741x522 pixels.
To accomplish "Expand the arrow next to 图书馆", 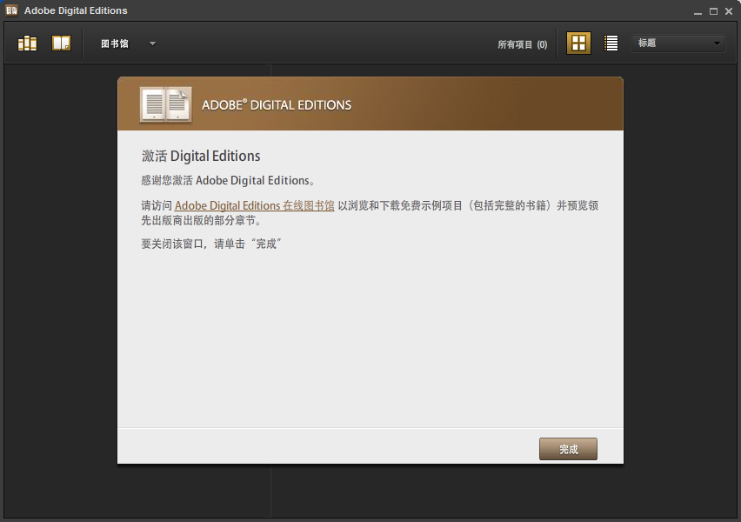I will (x=152, y=43).
